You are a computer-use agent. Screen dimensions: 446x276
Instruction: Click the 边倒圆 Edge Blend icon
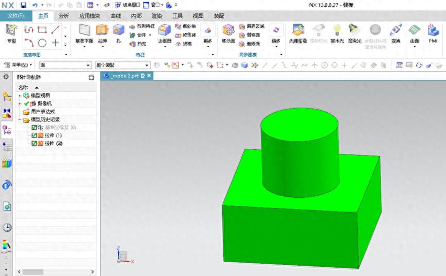pyautogui.click(x=164, y=31)
